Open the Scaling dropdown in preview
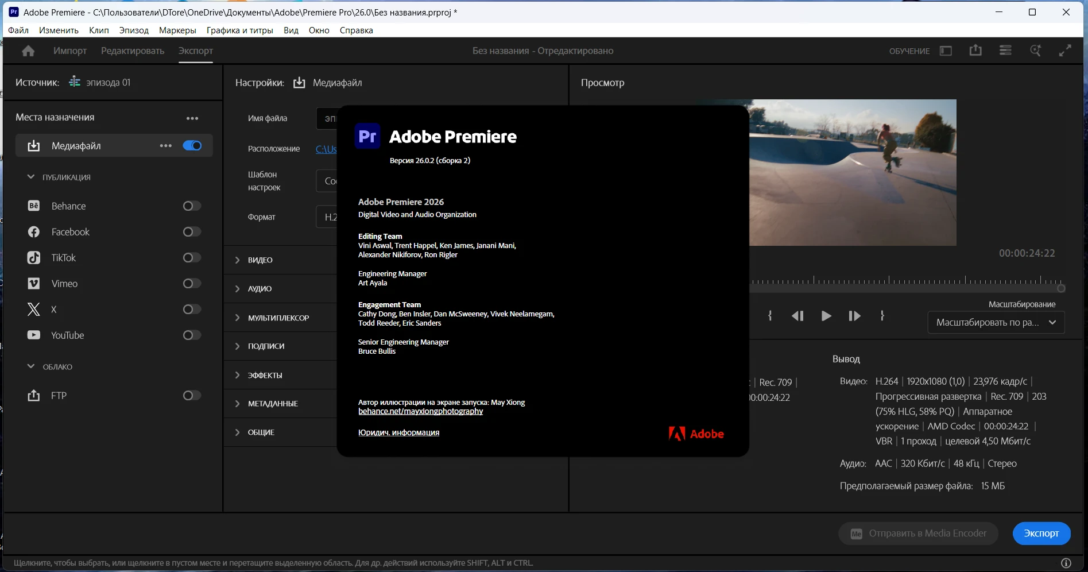The height and width of the screenshot is (572, 1088). click(x=996, y=322)
